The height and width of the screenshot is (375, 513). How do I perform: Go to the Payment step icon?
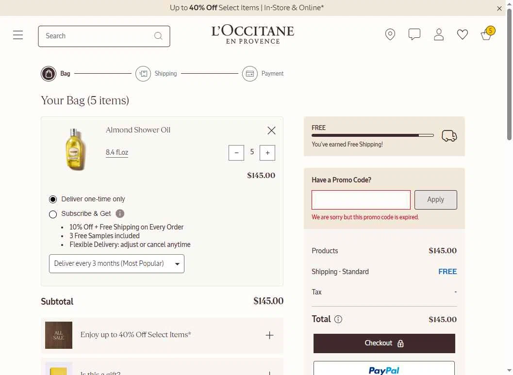249,74
